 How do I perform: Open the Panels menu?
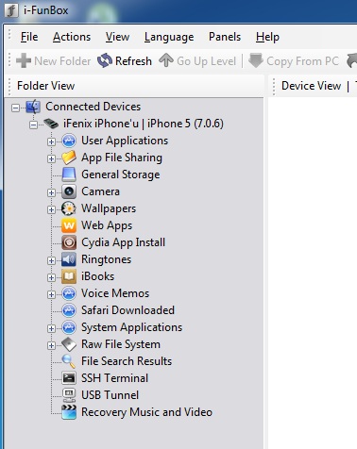225,37
